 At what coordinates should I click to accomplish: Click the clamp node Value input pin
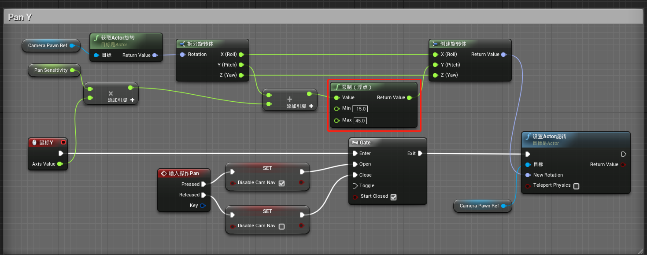(337, 98)
